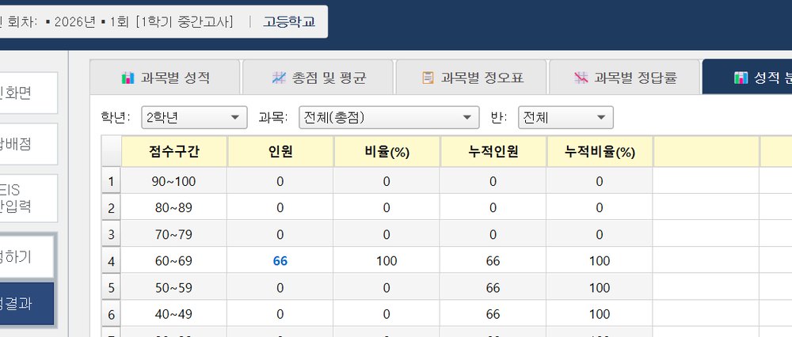Click the 40~49 score range cell

point(173,314)
